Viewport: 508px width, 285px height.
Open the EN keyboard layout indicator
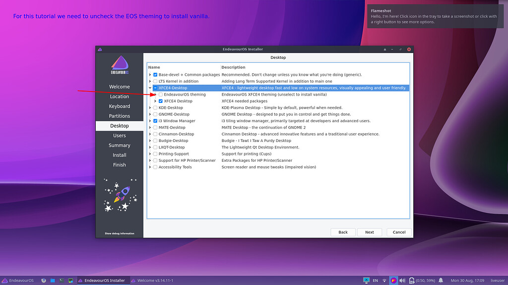click(x=375, y=281)
